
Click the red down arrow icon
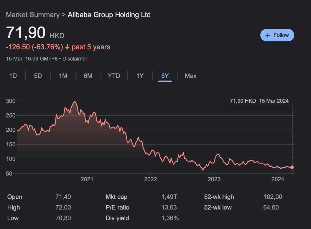click(67, 47)
